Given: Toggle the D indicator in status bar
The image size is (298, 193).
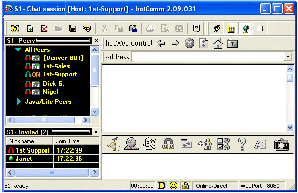Looking at the screenshot, I should (162, 185).
